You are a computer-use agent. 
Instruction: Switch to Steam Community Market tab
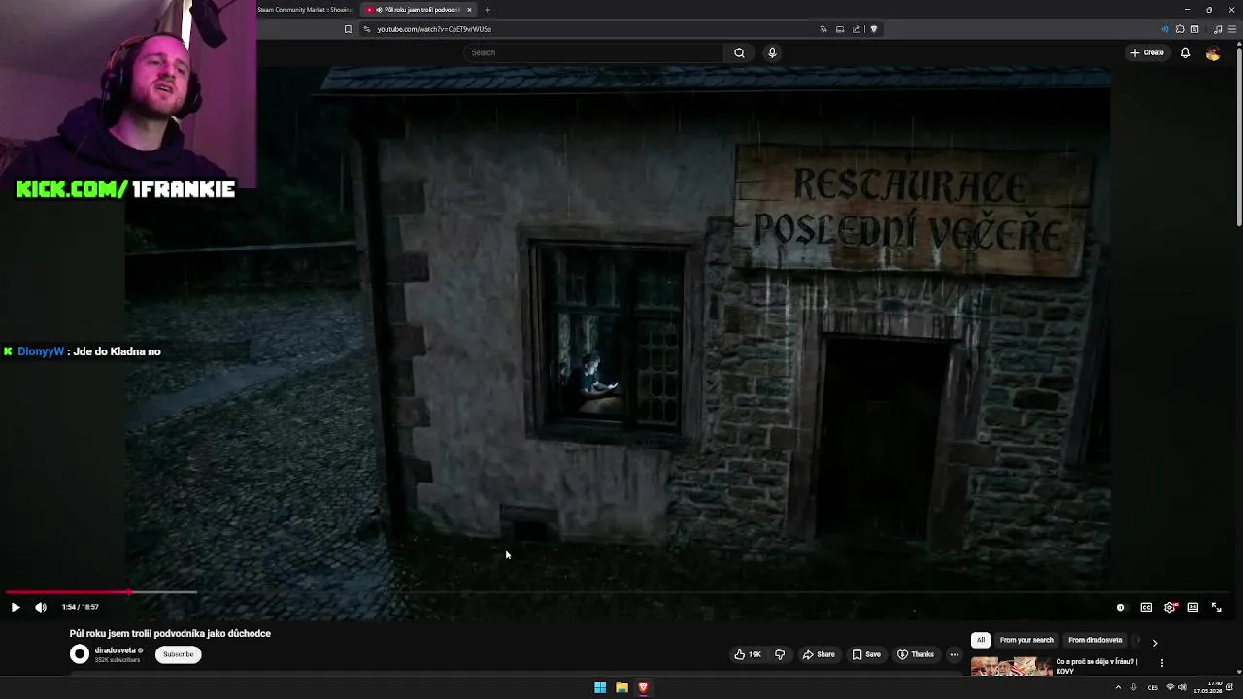tap(303, 10)
